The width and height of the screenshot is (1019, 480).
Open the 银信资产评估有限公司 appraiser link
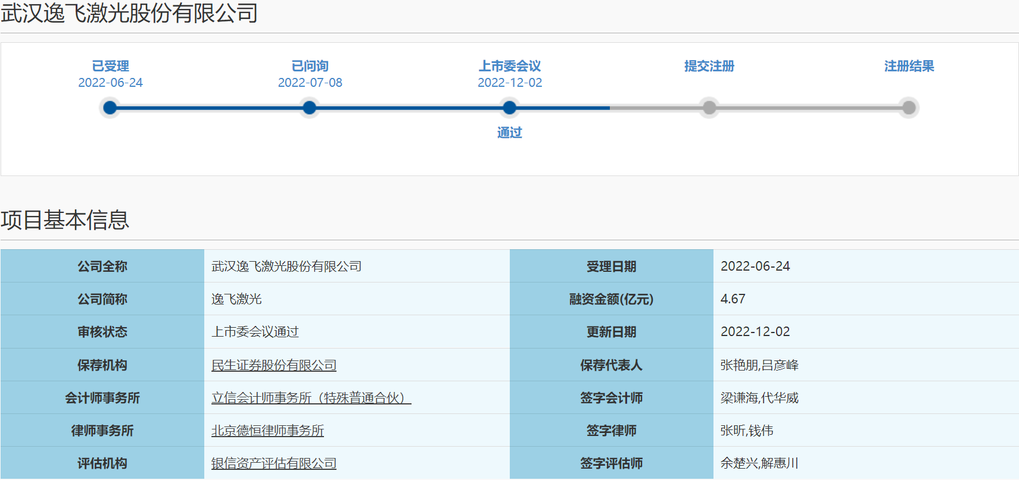point(274,463)
